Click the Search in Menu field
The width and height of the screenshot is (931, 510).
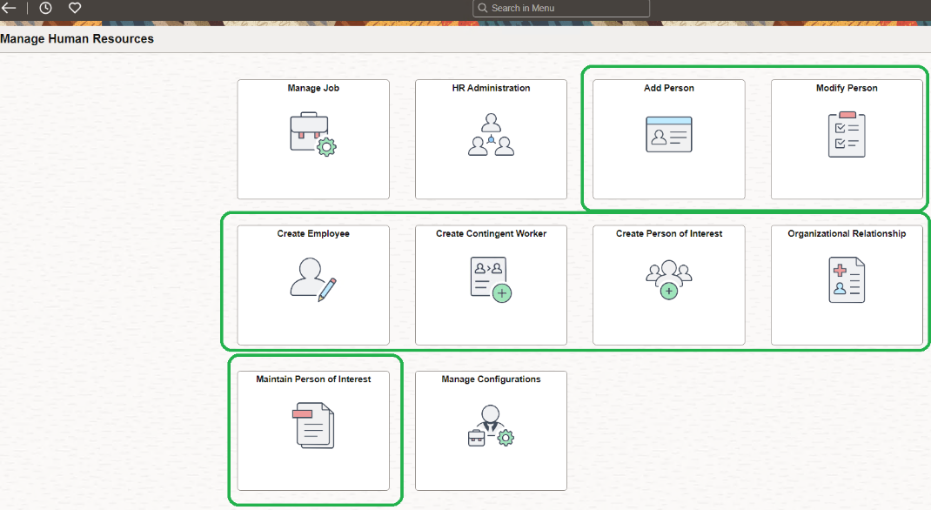[560, 7]
